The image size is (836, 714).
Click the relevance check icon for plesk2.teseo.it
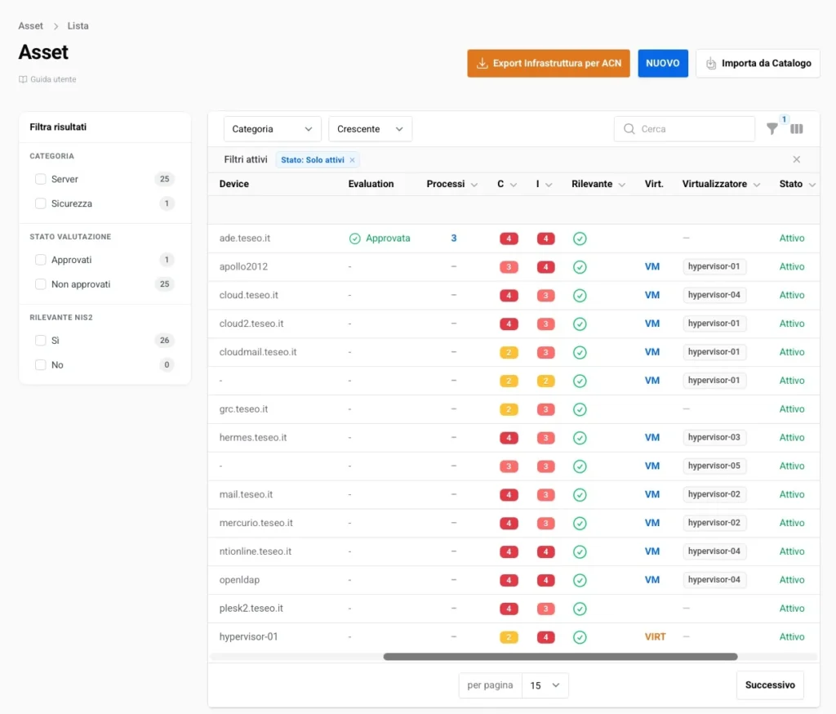(580, 609)
